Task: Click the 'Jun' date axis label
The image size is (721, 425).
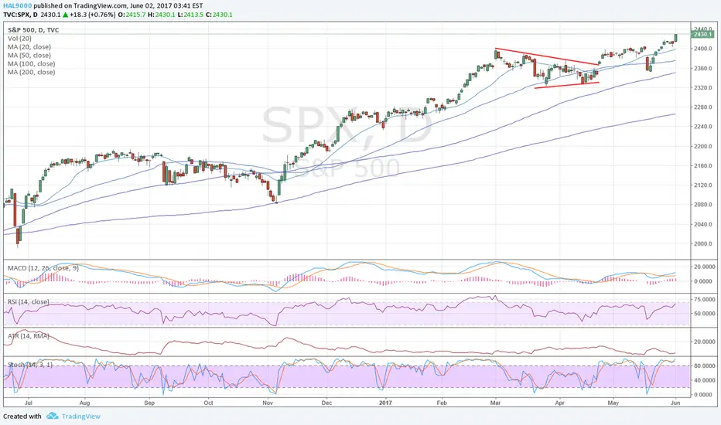Action: [x=675, y=403]
